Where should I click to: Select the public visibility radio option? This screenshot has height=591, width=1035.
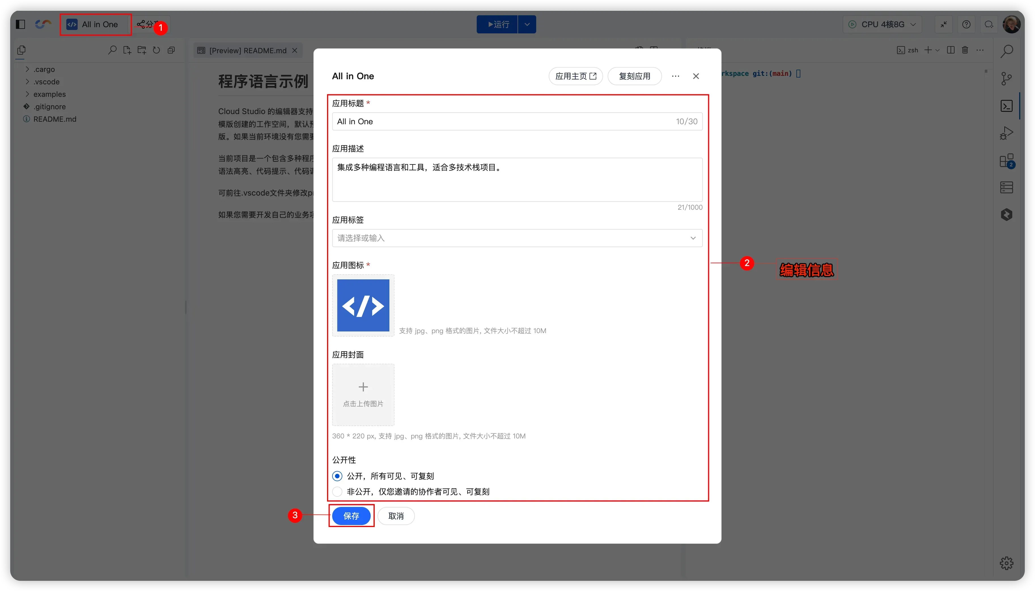[337, 476]
